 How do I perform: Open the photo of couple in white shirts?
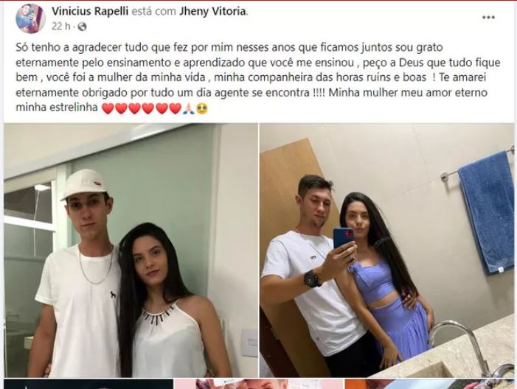[131, 250]
